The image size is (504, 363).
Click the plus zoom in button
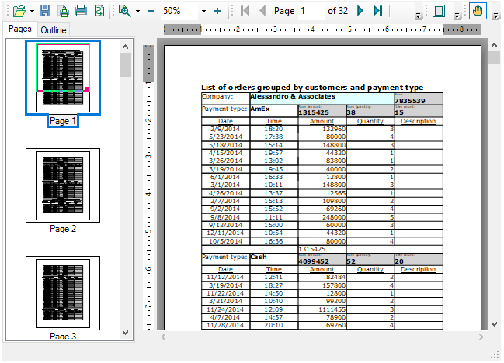217,12
